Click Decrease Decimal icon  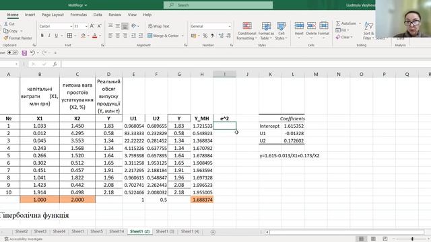228,36
